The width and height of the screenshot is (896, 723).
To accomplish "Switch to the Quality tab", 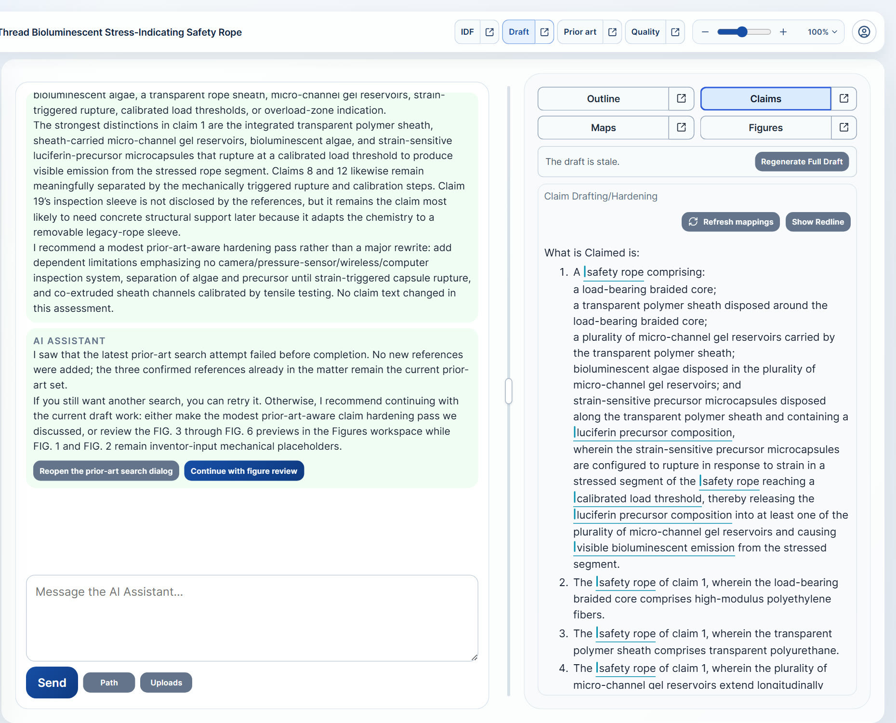I will [x=646, y=32].
